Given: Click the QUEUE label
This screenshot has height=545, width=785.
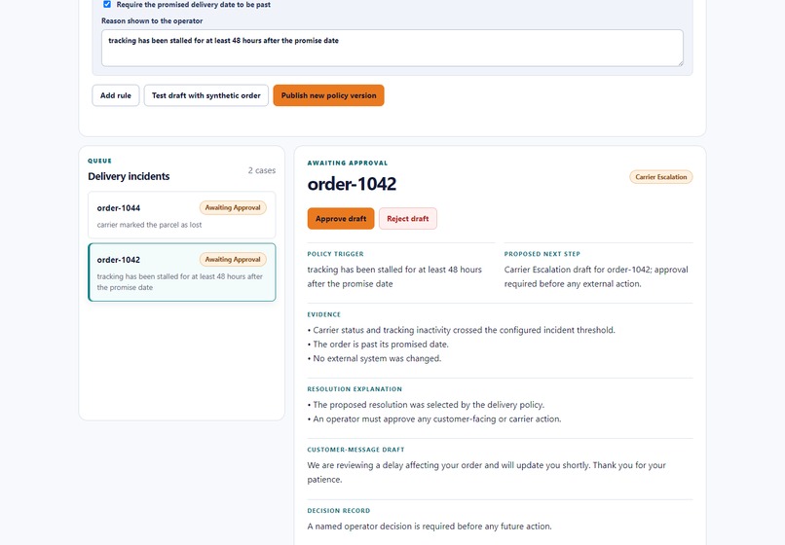Looking at the screenshot, I should (99, 162).
